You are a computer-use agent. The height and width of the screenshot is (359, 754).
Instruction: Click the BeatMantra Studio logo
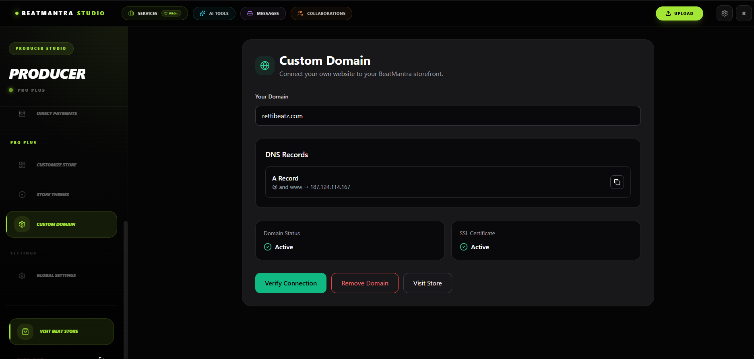point(60,13)
